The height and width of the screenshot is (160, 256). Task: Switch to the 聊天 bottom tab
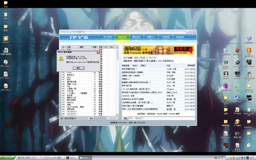point(131,118)
